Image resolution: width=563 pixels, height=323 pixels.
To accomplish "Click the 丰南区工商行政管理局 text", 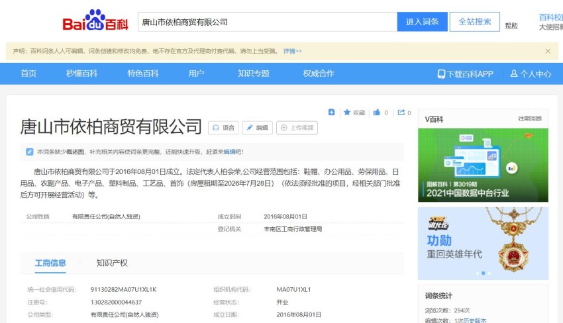I will (x=293, y=229).
